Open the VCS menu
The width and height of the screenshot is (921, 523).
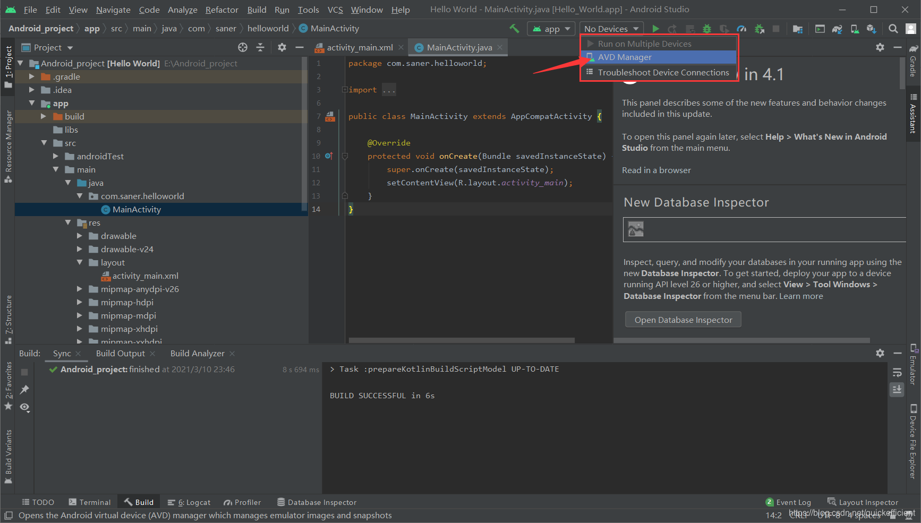click(x=335, y=10)
